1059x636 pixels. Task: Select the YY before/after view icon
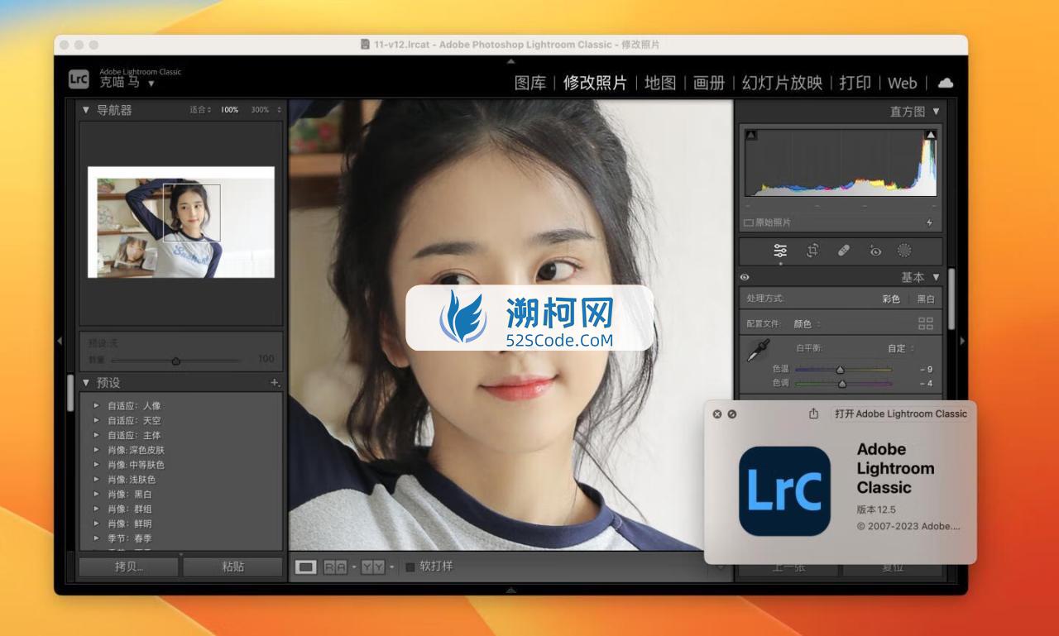pos(374,567)
